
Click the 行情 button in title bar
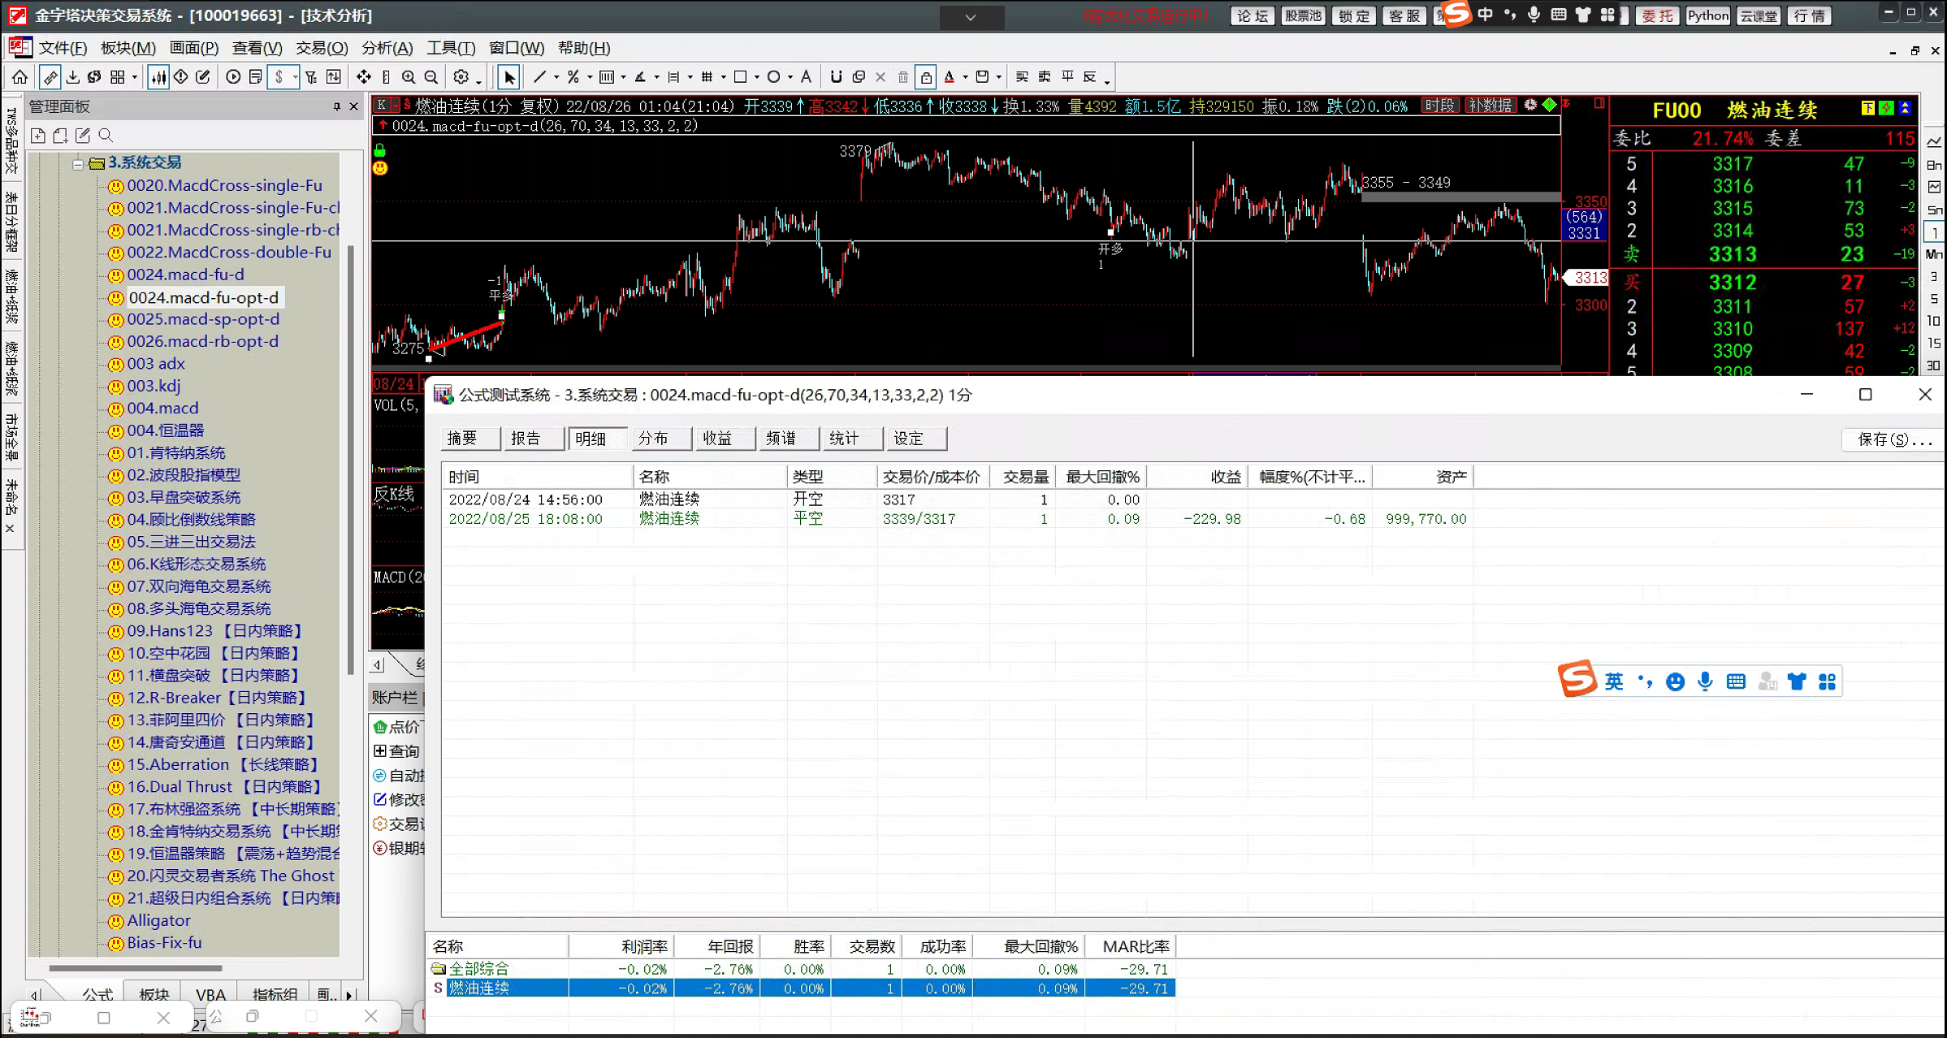point(1809,15)
